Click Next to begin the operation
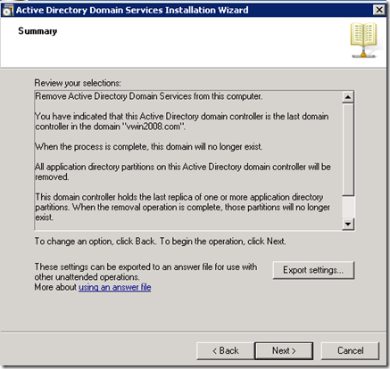 coord(284,351)
